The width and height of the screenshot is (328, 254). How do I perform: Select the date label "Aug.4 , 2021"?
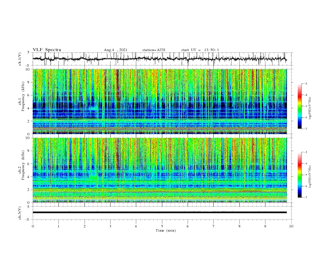[116, 50]
